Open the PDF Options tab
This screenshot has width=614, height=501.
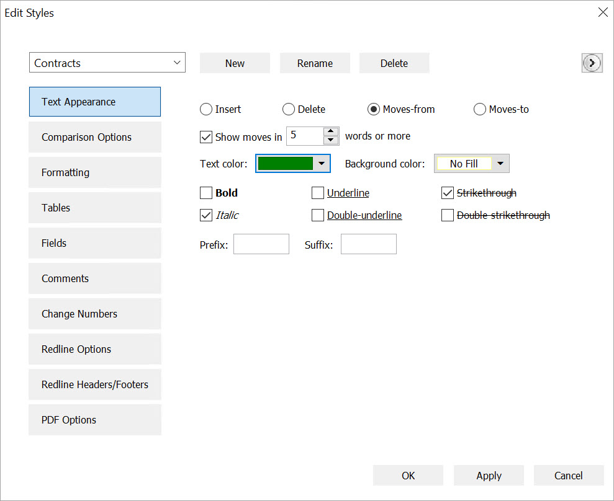click(95, 420)
